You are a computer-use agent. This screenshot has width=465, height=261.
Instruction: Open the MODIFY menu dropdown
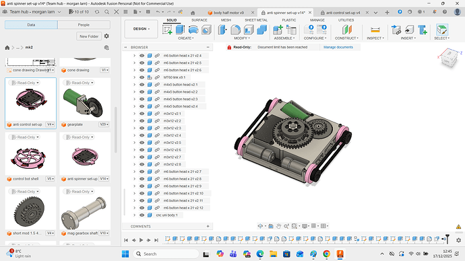pos(242,38)
